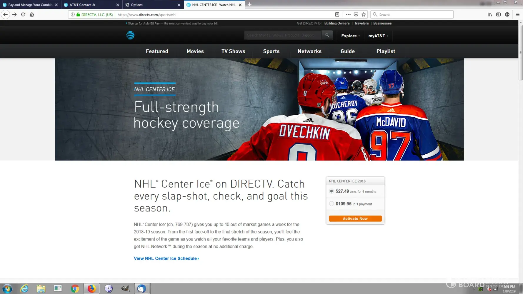The width and height of the screenshot is (523, 294).
Task: Reload the current page
Action: pyautogui.click(x=23, y=14)
